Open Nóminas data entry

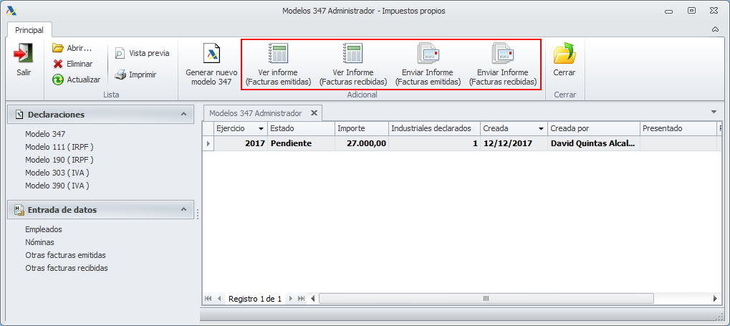click(39, 243)
